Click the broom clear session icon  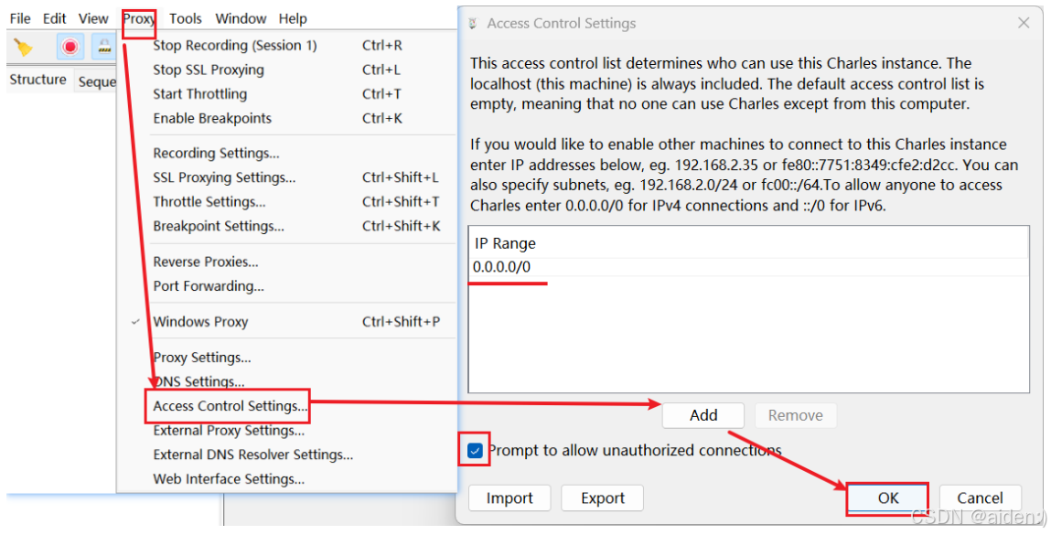24,47
